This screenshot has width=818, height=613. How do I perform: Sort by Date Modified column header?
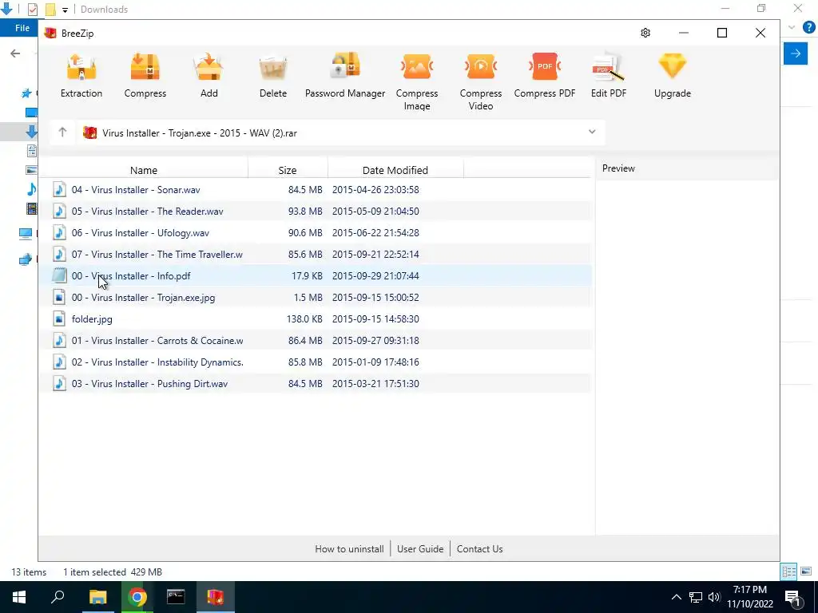pyautogui.click(x=395, y=170)
